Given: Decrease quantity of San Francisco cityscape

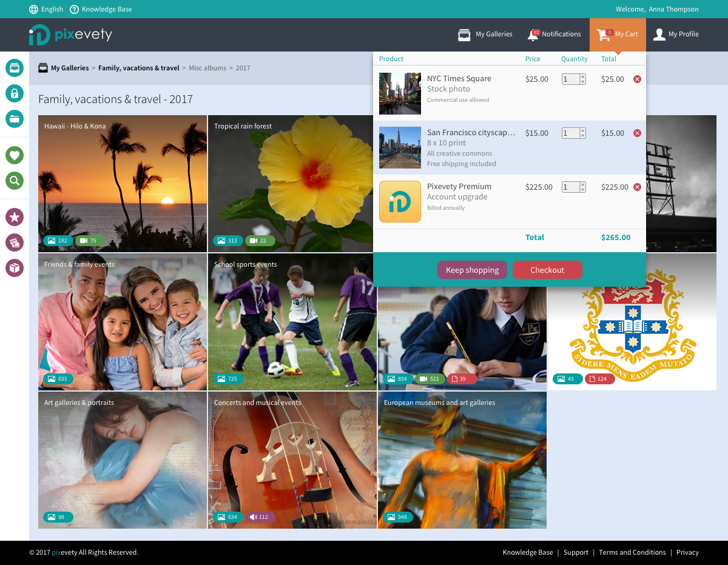Looking at the screenshot, I should [x=583, y=136].
